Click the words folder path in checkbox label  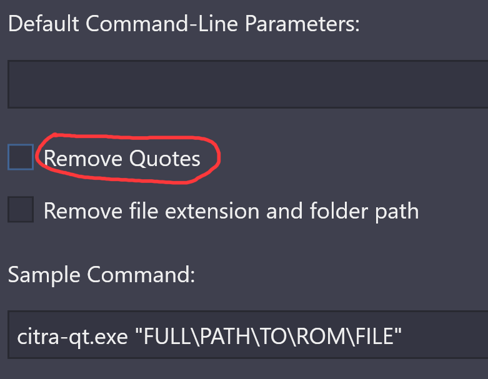pos(364,211)
